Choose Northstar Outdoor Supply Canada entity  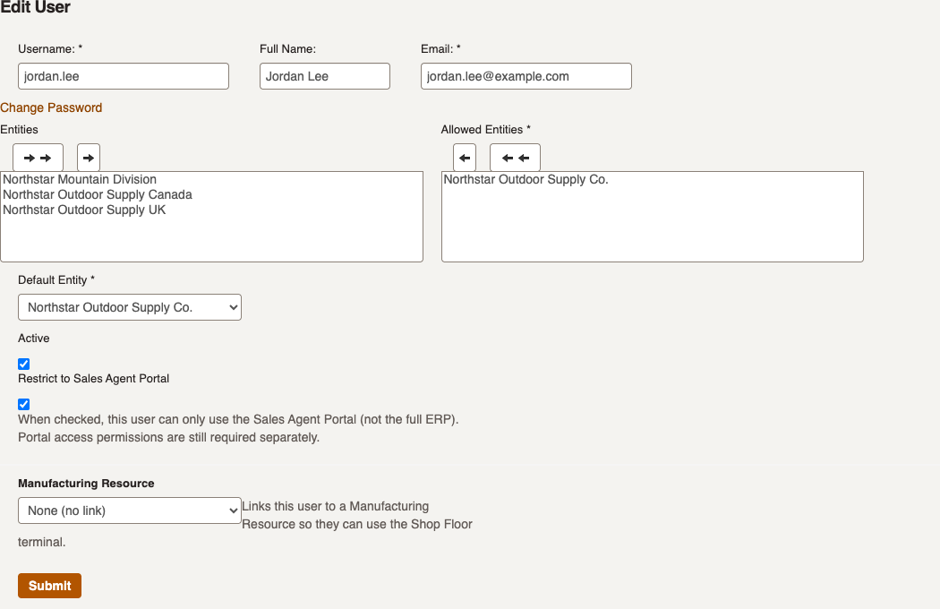coord(211,194)
